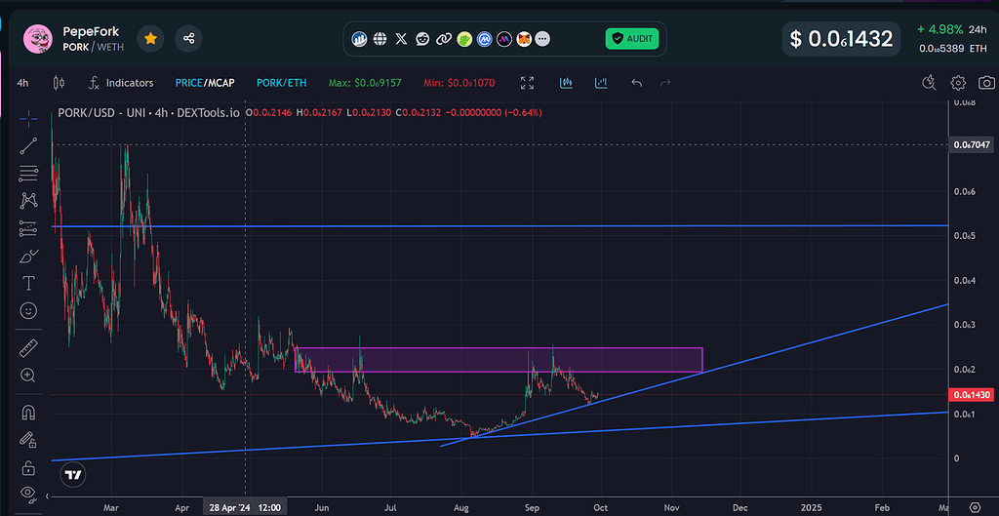Screen dimensions: 999x516
Task: Toggle the favorite star for PepeFork
Action: [150, 39]
